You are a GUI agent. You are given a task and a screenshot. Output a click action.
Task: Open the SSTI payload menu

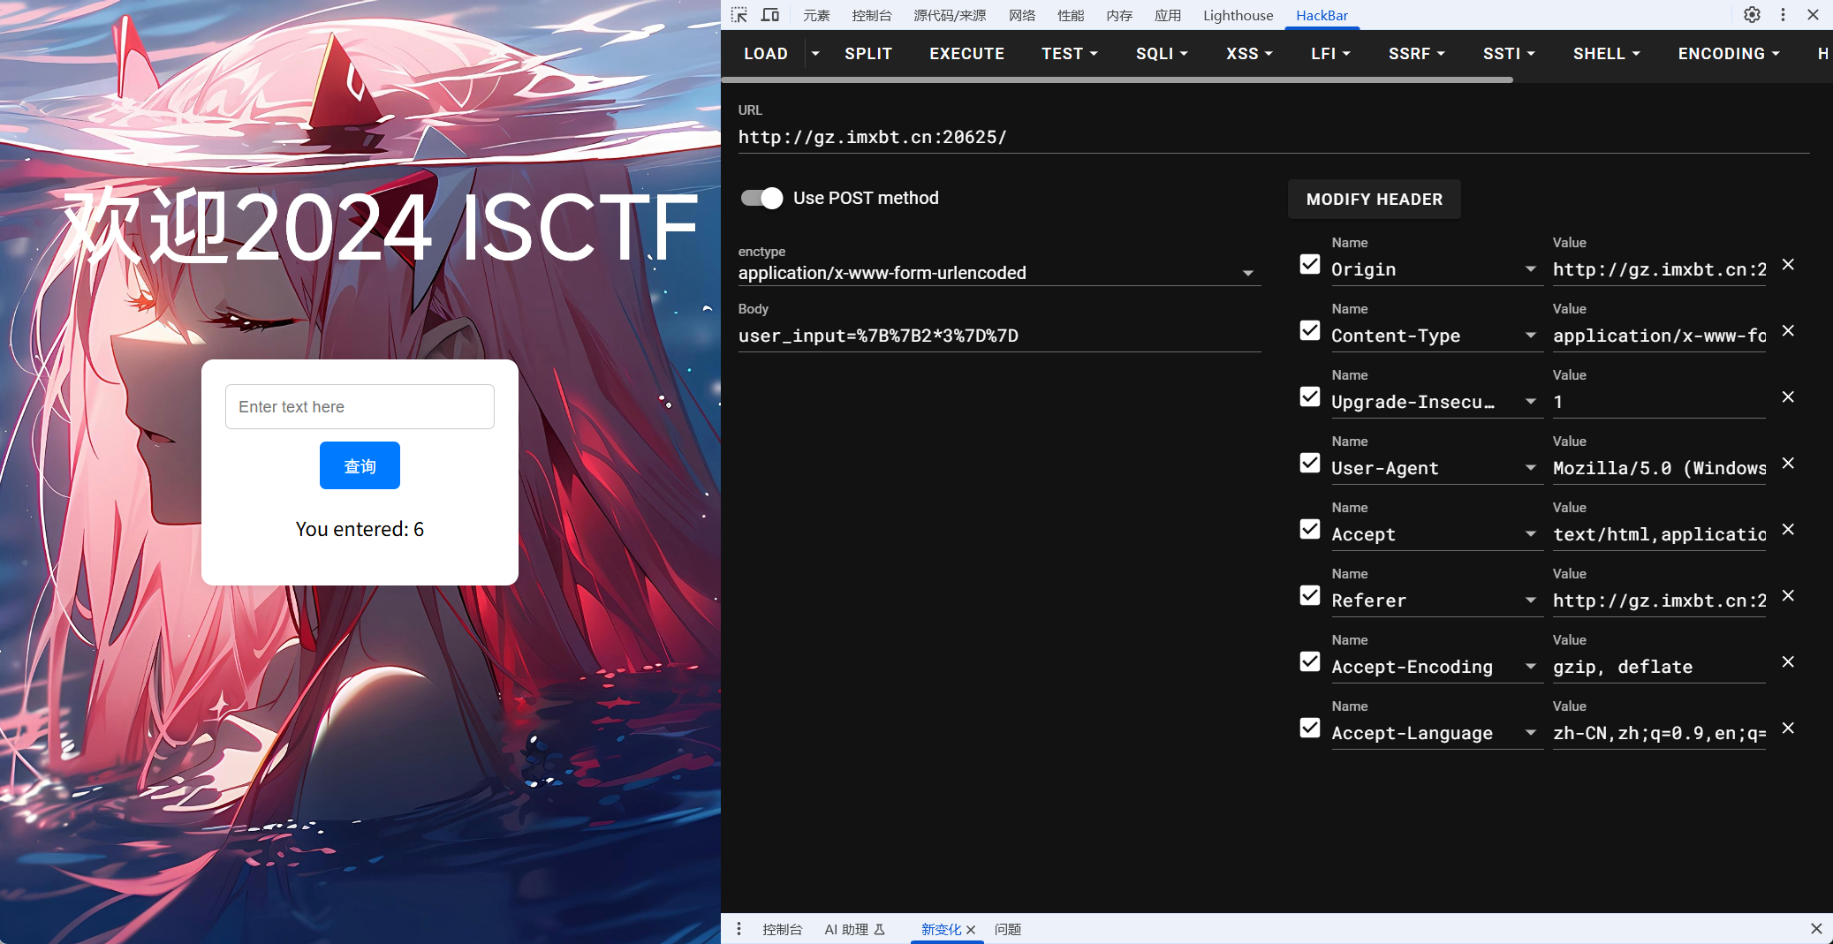click(1509, 54)
